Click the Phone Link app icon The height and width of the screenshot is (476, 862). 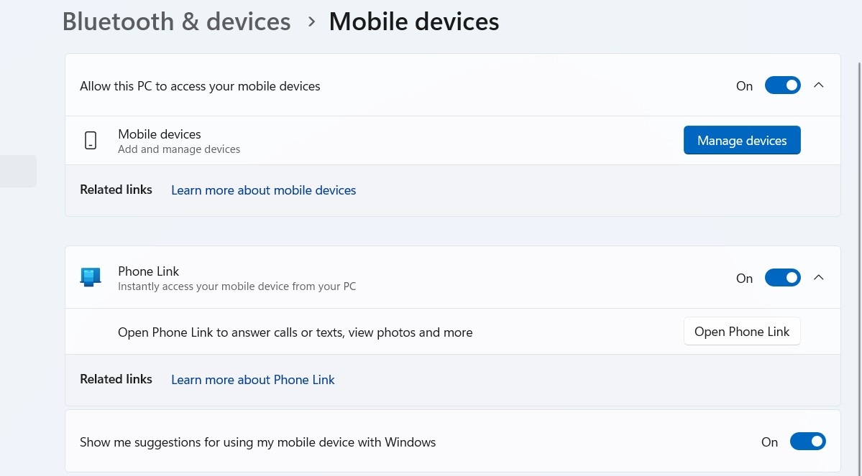click(x=91, y=278)
